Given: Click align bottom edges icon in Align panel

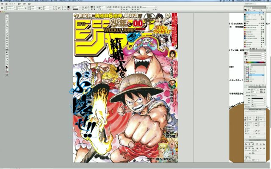Looking at the screenshot, I should click(264, 144).
